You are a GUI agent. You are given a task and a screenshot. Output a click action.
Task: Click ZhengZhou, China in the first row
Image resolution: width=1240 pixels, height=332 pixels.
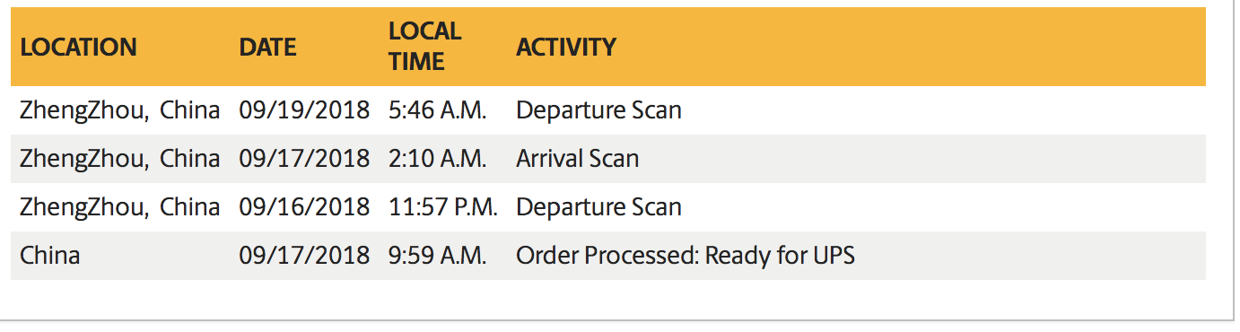point(119,110)
